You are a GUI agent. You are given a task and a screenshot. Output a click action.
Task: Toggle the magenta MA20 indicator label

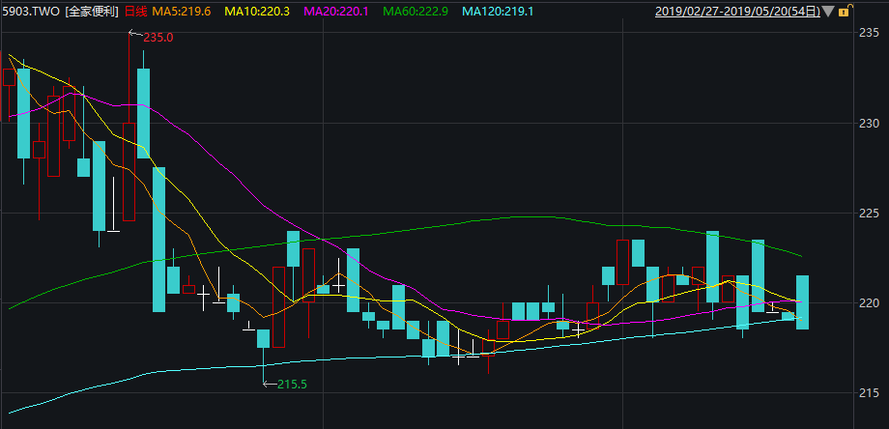pyautogui.click(x=337, y=12)
